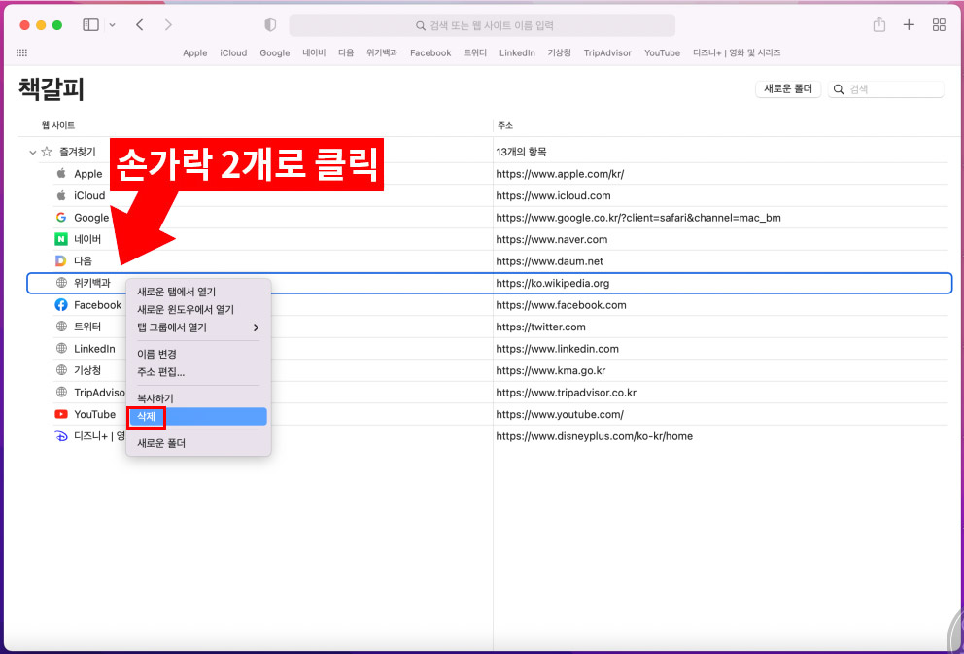Click the 새로운 폴더 button
The width and height of the screenshot is (964, 654).
pos(788,88)
